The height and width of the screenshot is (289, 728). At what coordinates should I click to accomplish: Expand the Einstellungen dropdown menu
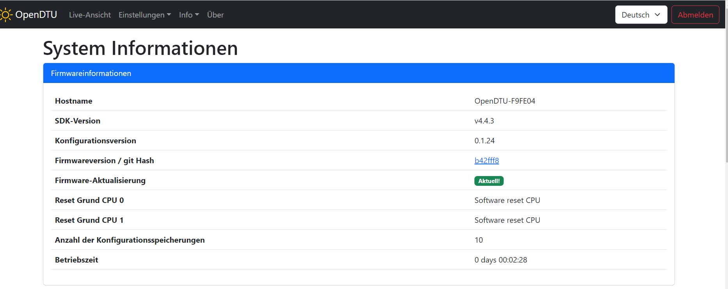[145, 15]
